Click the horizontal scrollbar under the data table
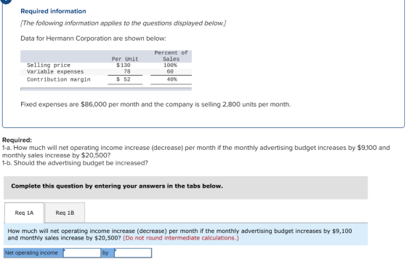 pyautogui.click(x=106, y=89)
